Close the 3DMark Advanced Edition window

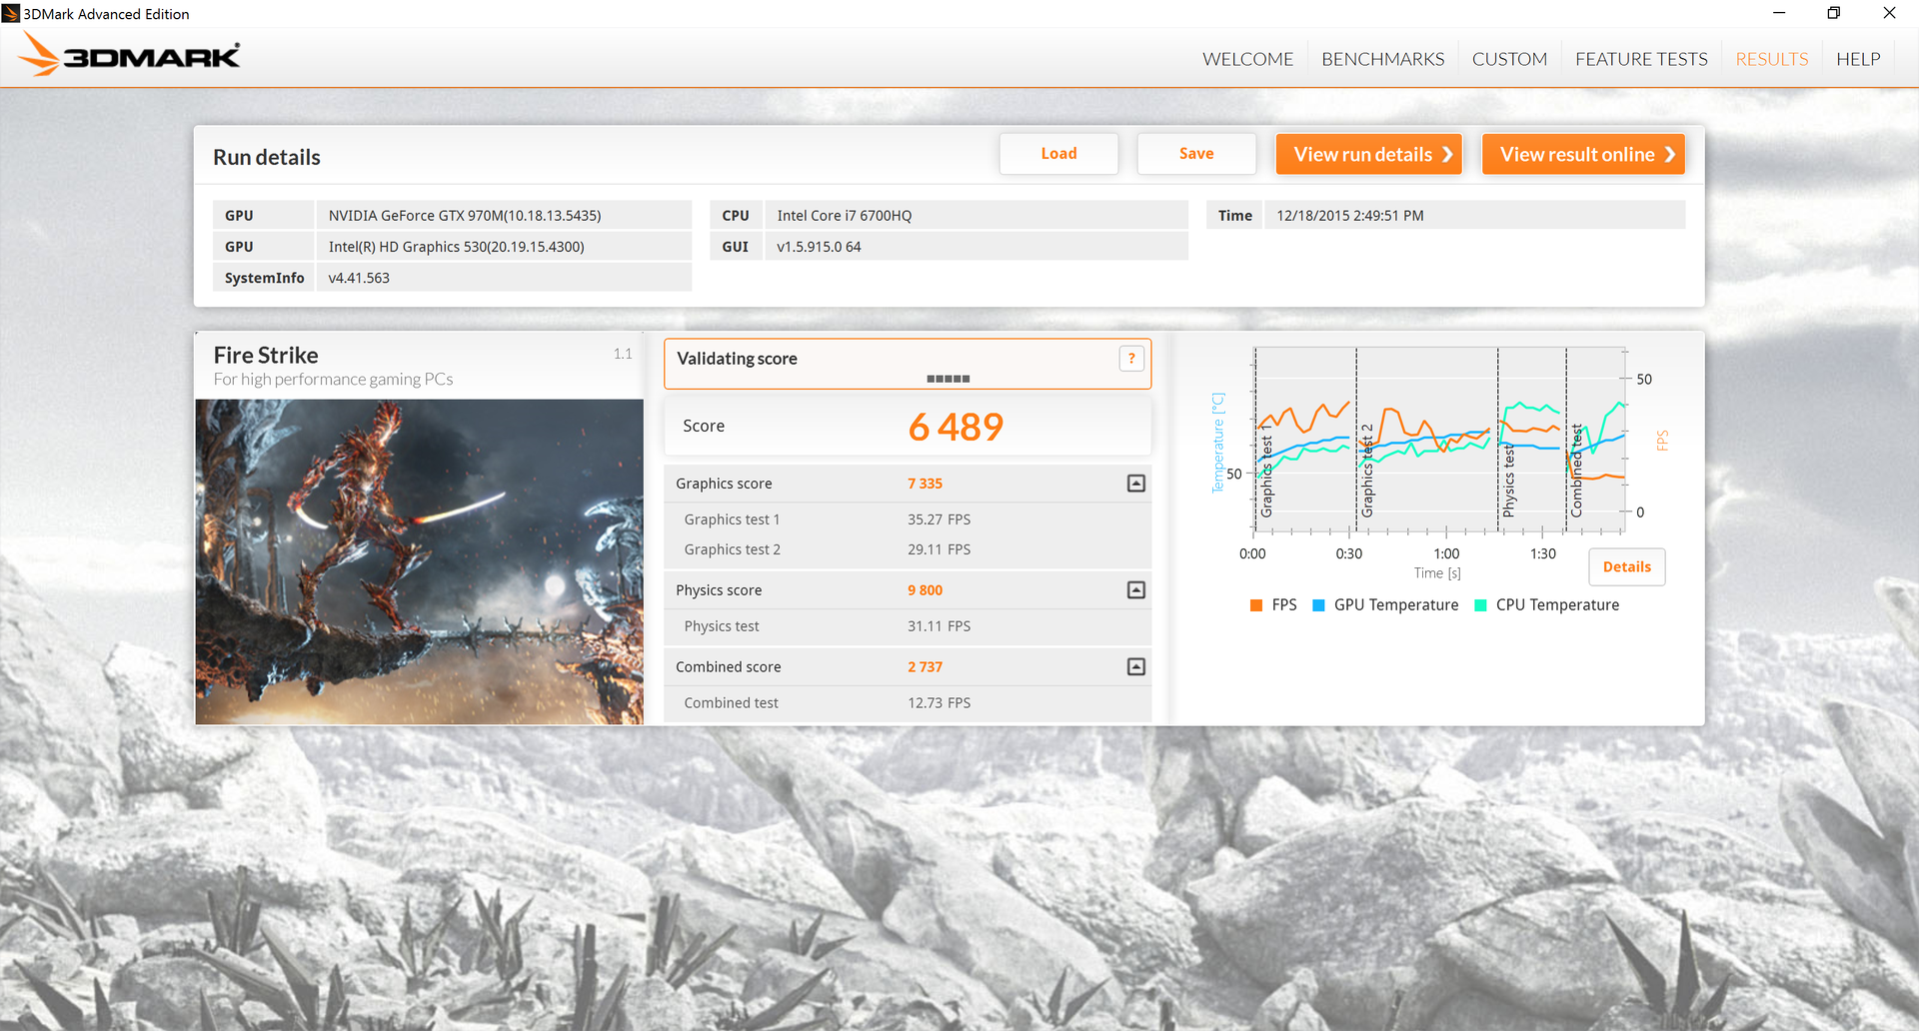pos(1889,13)
